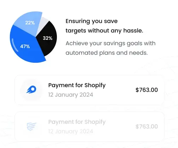
Task: Click the curved highlight on blue slice
Action: click(x=15, y=45)
